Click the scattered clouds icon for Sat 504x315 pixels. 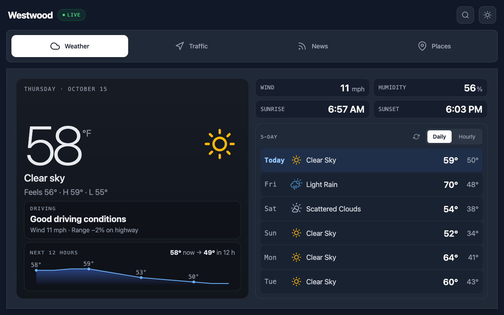click(296, 209)
